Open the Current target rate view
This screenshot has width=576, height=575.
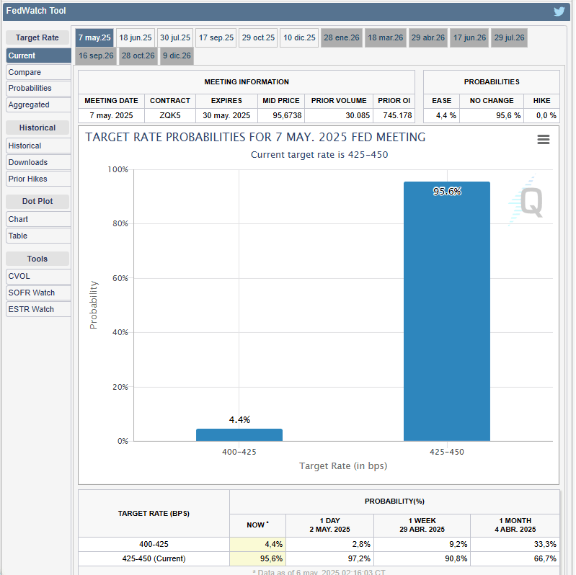(39, 55)
